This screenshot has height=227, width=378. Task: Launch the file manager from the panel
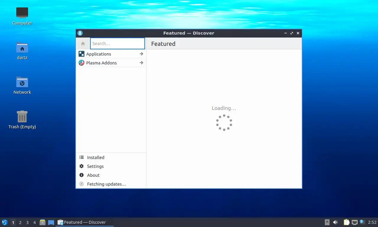pos(43,222)
